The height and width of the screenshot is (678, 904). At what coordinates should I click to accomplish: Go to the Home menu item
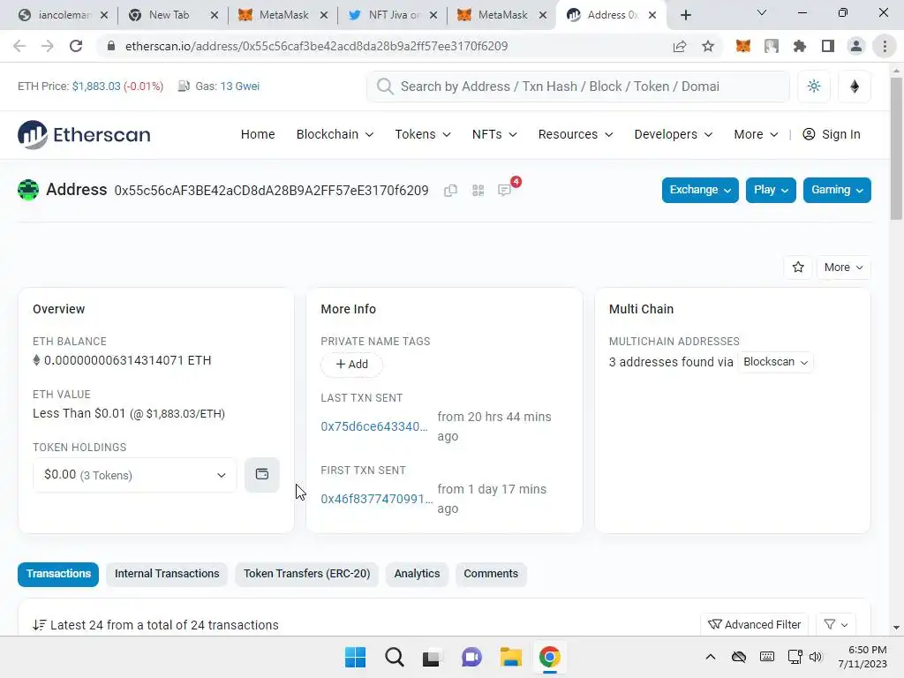(258, 134)
